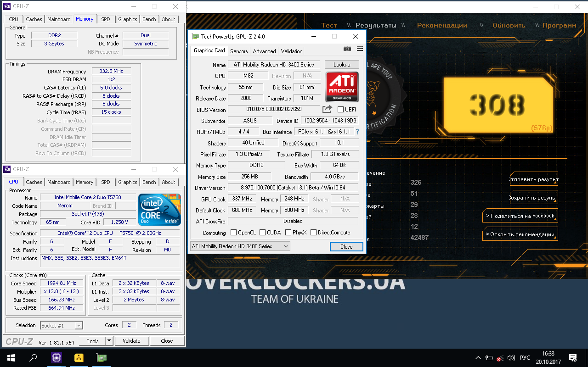Open Результаты menu in benchmark app
The image size is (588, 367).
(x=376, y=26)
